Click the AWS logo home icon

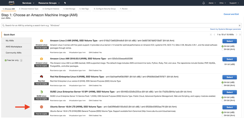click(x=12, y=3)
